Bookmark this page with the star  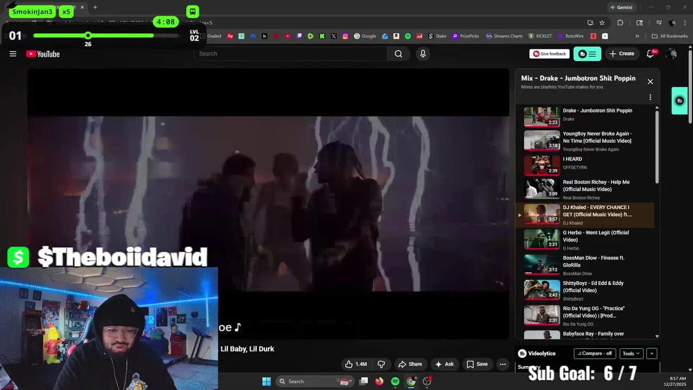coord(602,23)
